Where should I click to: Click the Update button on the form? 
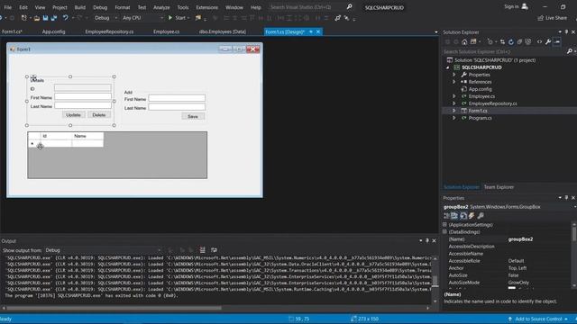(73, 115)
